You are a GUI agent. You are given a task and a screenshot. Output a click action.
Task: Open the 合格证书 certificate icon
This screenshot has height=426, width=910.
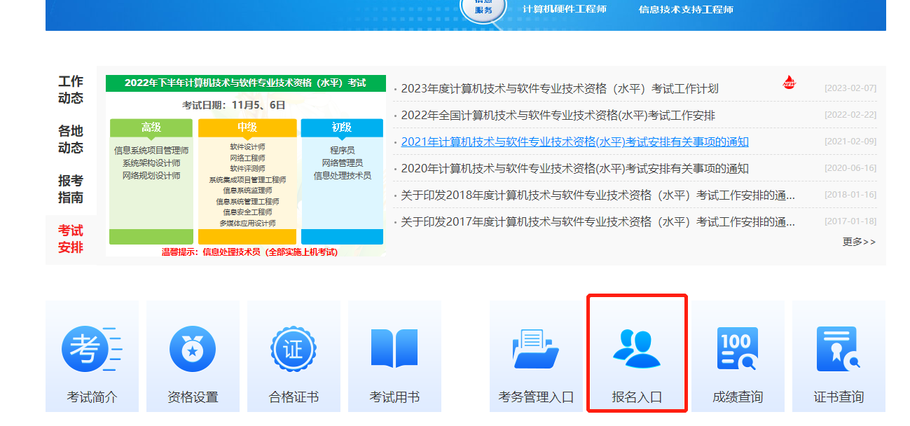(x=294, y=354)
